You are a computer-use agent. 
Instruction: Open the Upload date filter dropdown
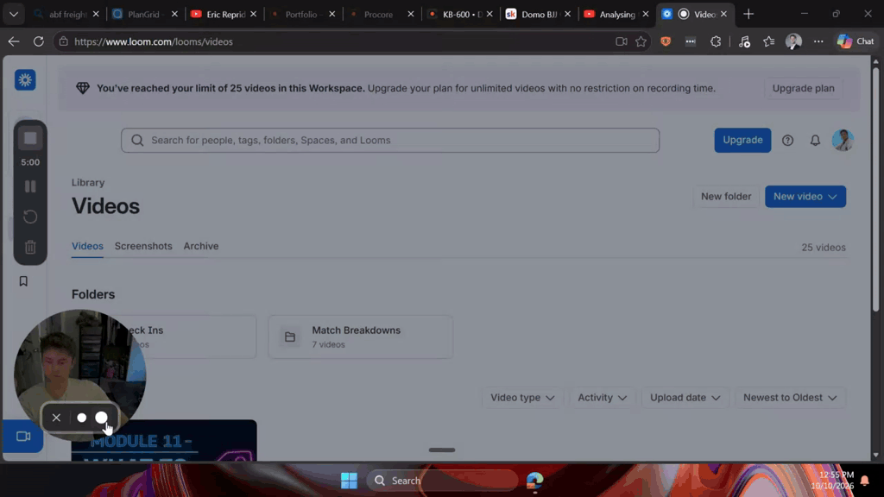click(x=685, y=398)
